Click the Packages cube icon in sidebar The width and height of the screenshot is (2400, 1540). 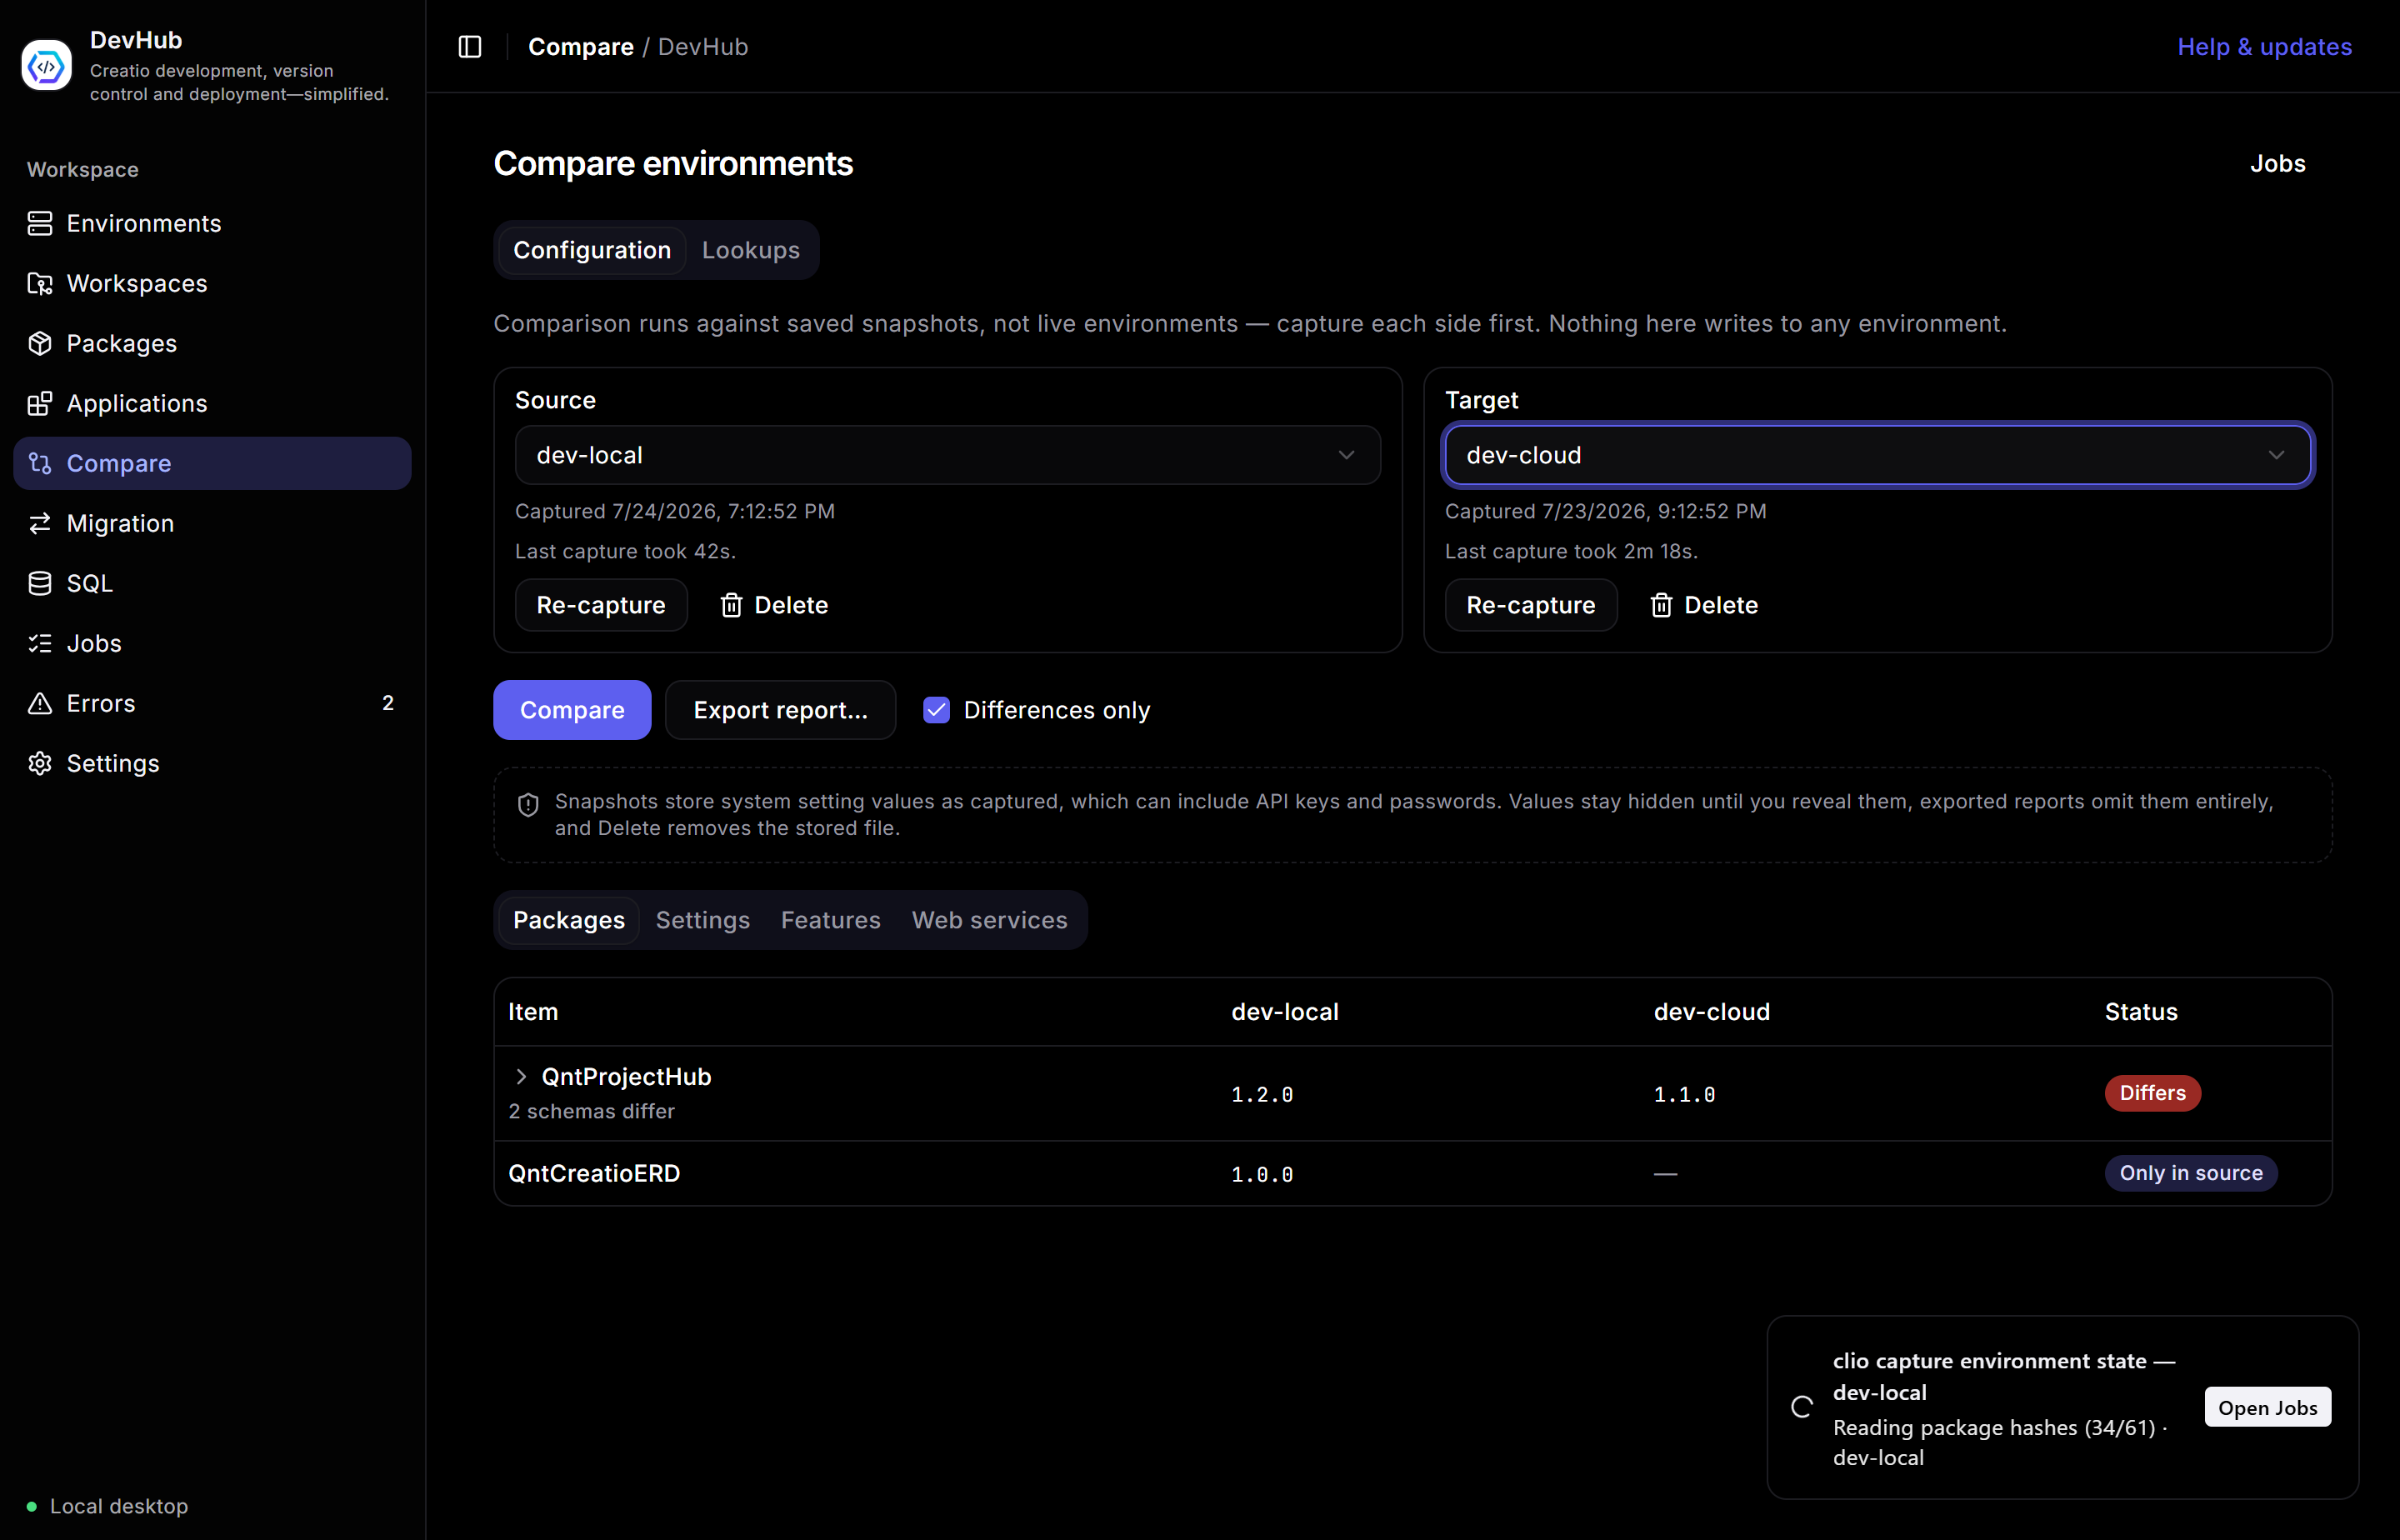coord(40,343)
